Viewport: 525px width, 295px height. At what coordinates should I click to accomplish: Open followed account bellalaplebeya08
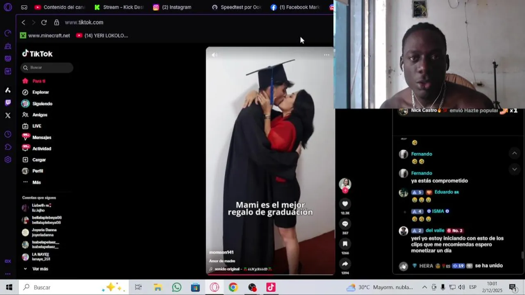(x=42, y=220)
